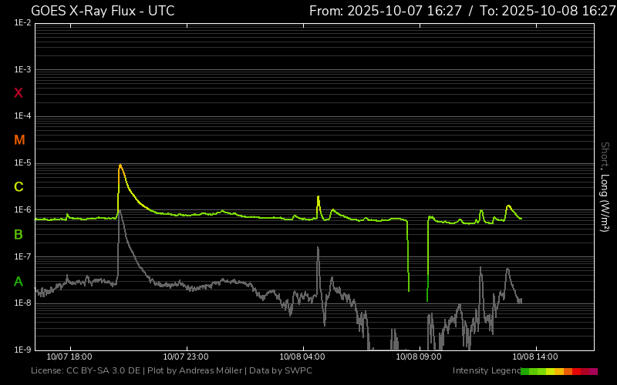617x385 pixels.
Task: Click the magenta swatch in Intensity Legend
Action: click(593, 371)
